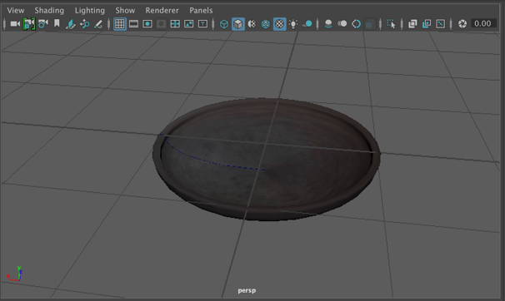Toggle the Film Gate icon
505x301 pixels.
pos(133,24)
